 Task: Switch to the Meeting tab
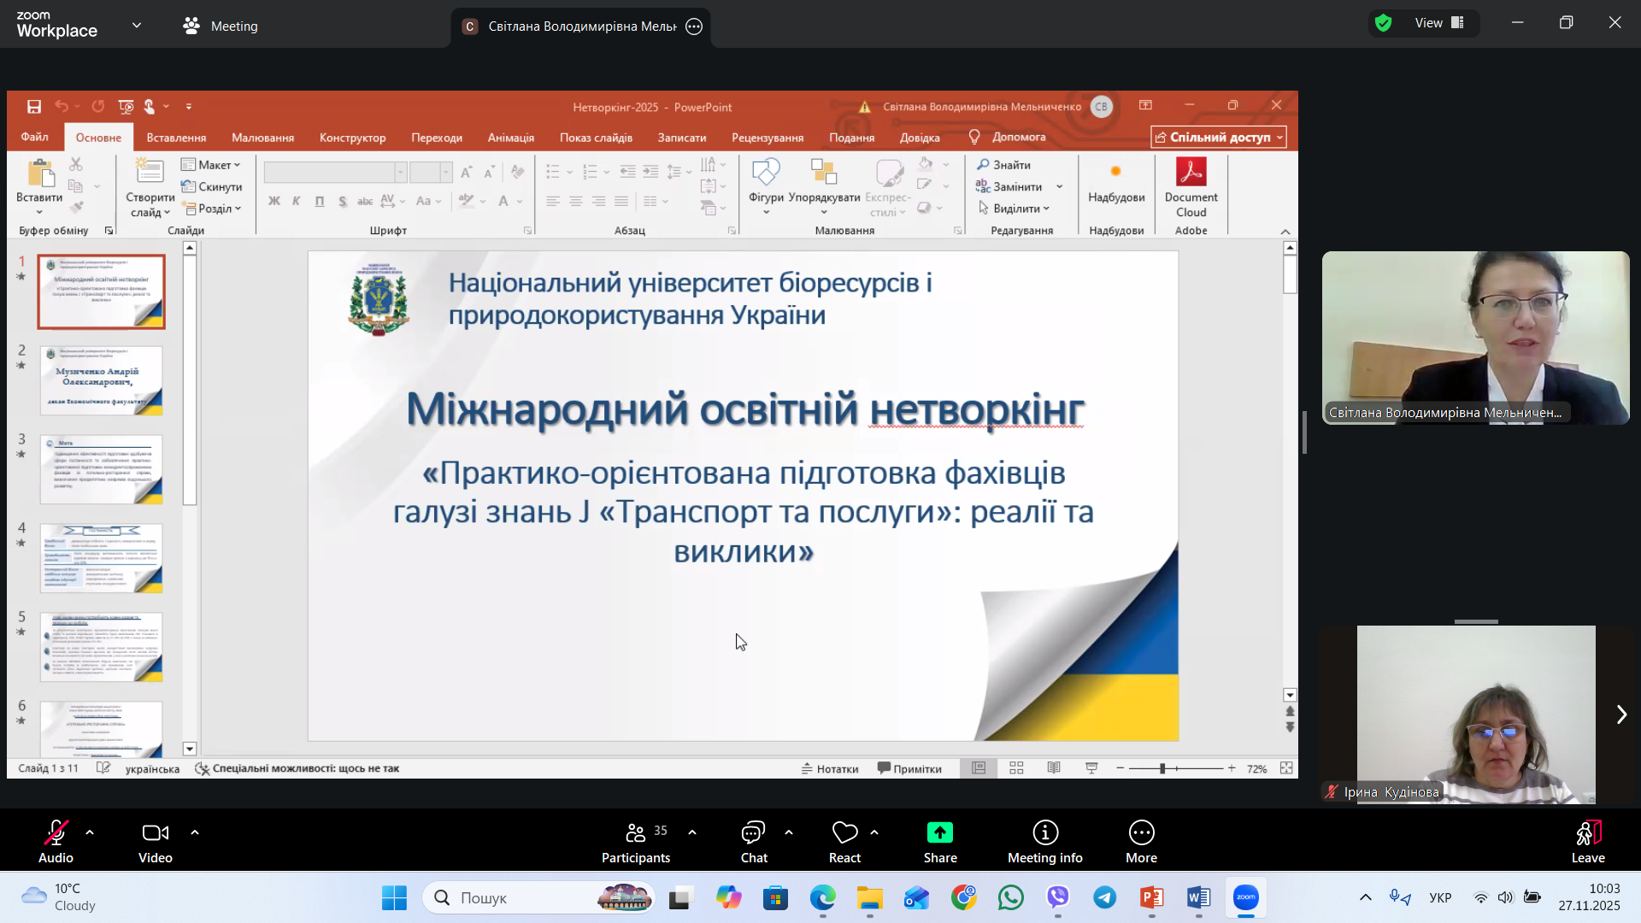221,26
